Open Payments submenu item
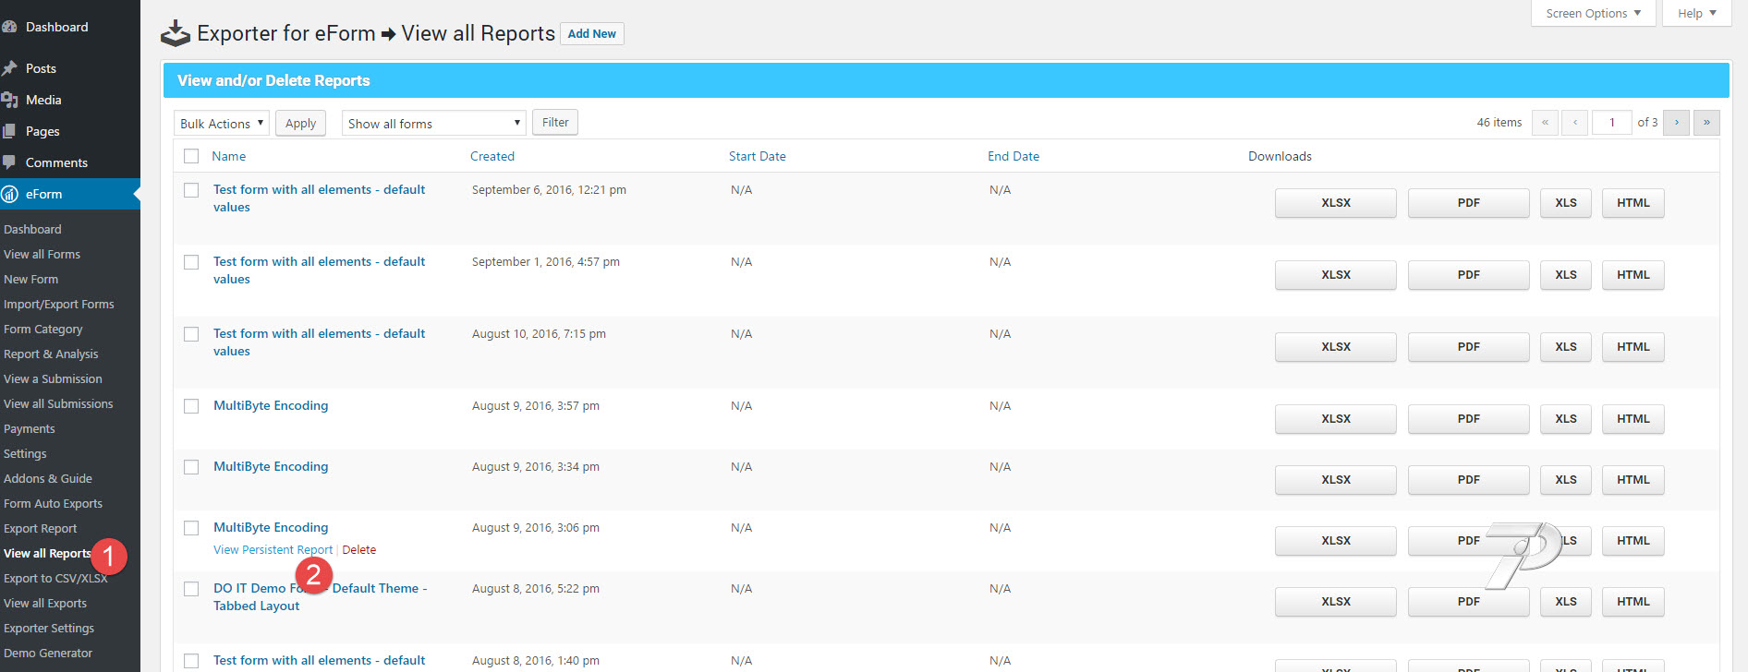Screen dimensions: 1748x672 pos(30,428)
